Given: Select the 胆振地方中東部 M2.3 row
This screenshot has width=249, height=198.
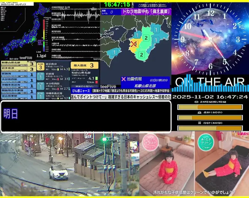Looking at the screenshot, I should pos(18,91).
